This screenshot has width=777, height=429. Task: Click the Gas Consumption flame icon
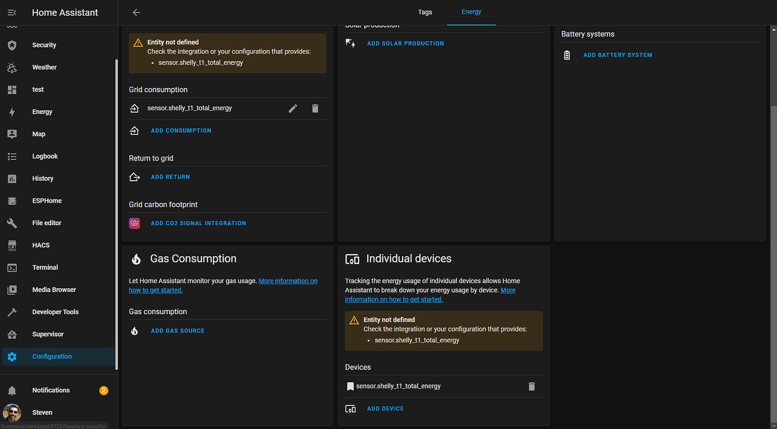pos(135,259)
